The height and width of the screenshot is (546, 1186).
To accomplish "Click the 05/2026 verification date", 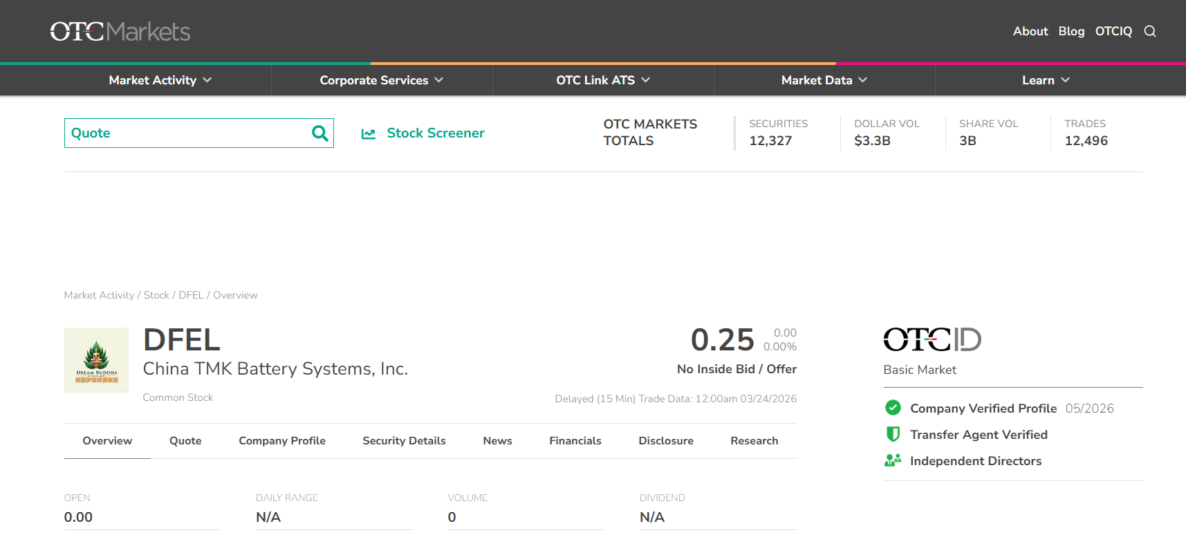I will 1090,408.
